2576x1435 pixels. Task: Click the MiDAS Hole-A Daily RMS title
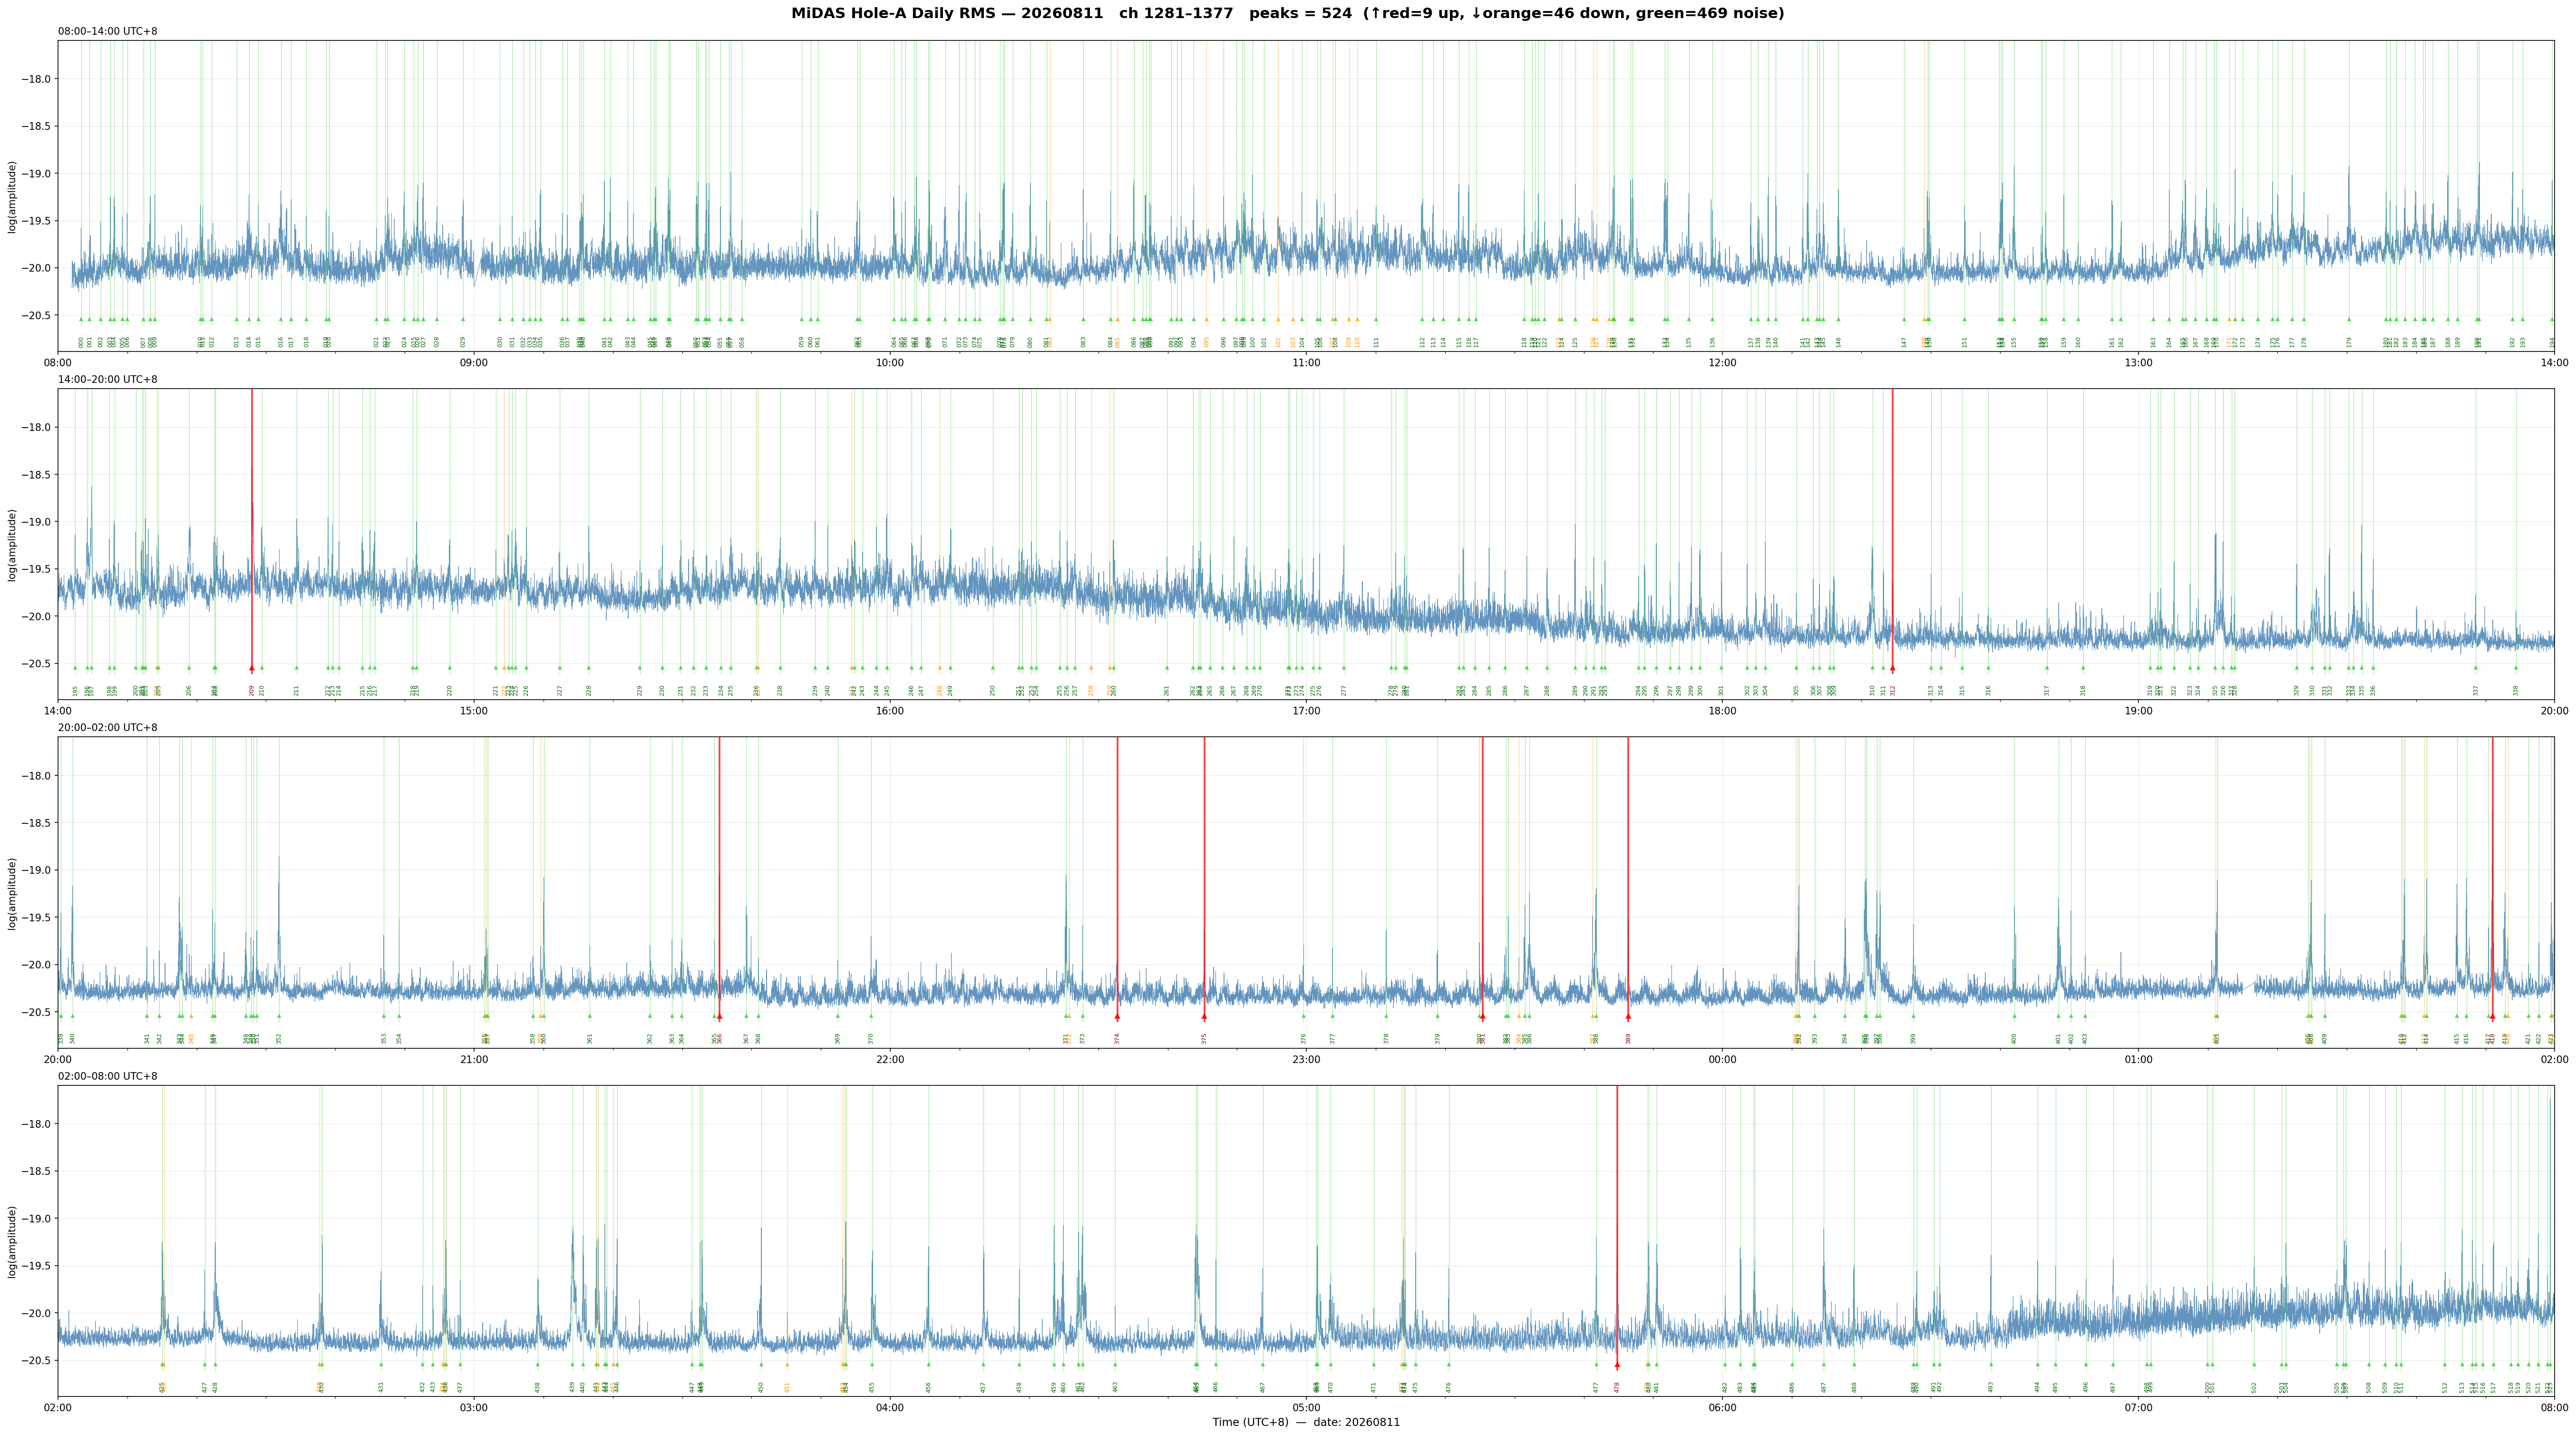click(1288, 13)
